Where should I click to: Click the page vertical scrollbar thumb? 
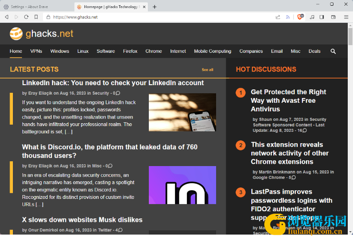coord(350,36)
